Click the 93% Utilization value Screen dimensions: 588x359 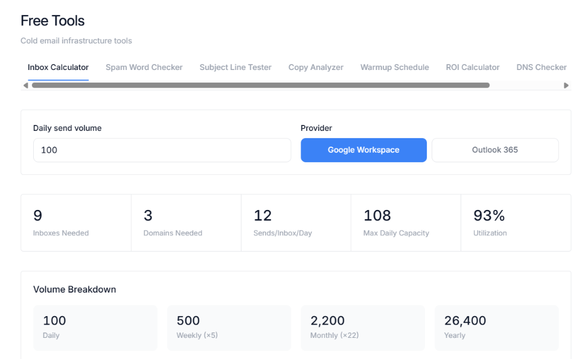click(x=489, y=215)
